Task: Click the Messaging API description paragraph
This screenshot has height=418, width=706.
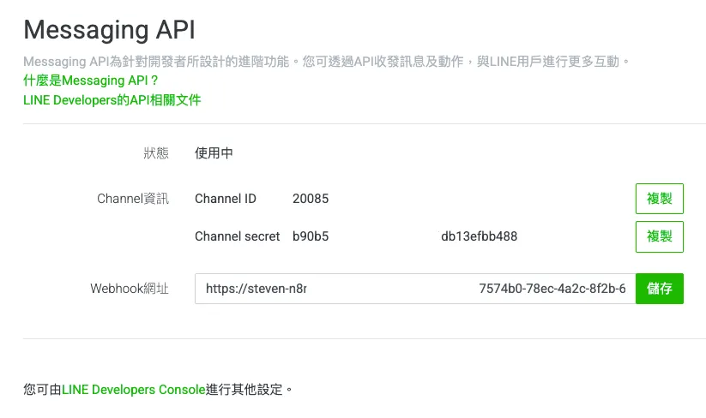Action: (x=327, y=62)
